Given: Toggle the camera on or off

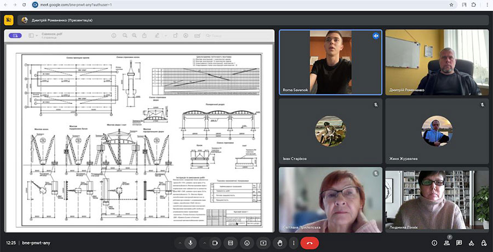Looking at the screenshot, I should tap(215, 243).
